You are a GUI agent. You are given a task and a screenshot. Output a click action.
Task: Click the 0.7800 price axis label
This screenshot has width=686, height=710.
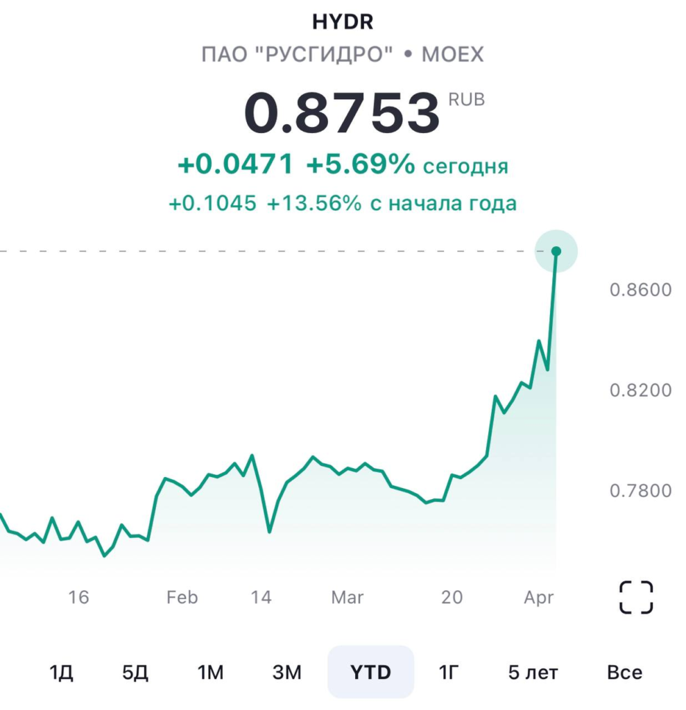[x=640, y=491]
